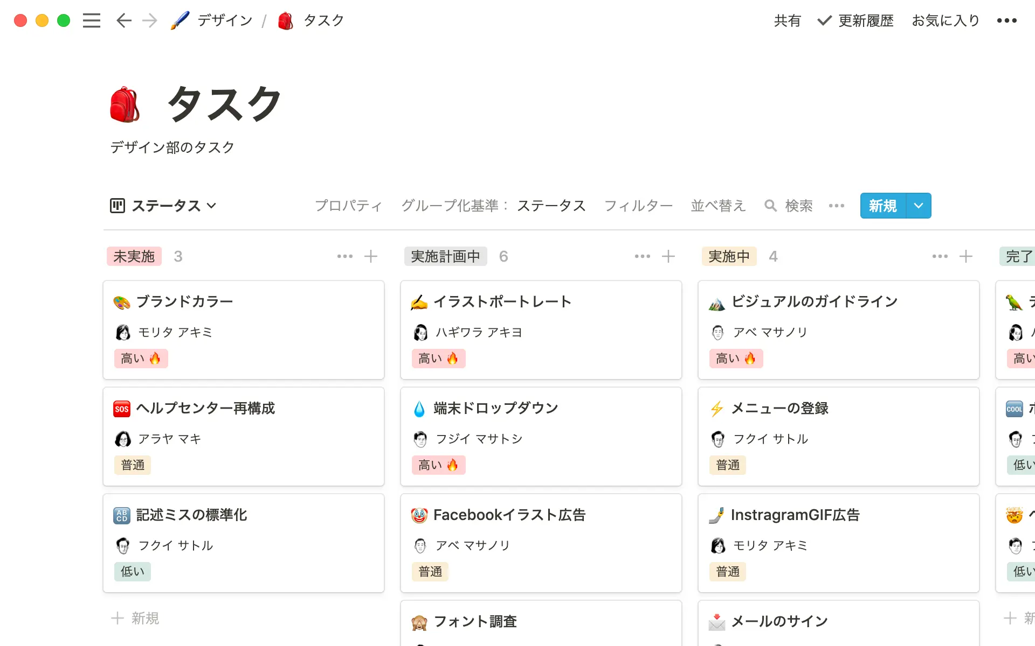
Task: Click the backpack emoji next to タスク title
Action: click(125, 104)
